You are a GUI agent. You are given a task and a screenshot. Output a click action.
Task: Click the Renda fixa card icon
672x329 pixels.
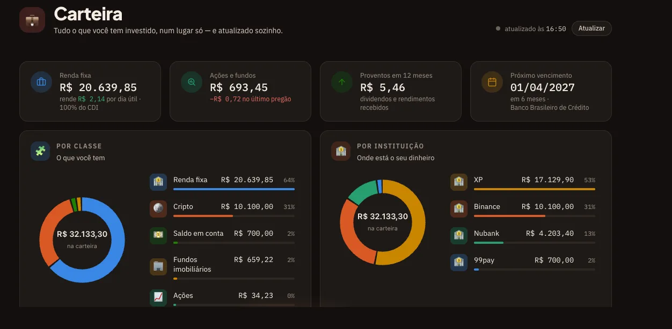[x=41, y=82]
